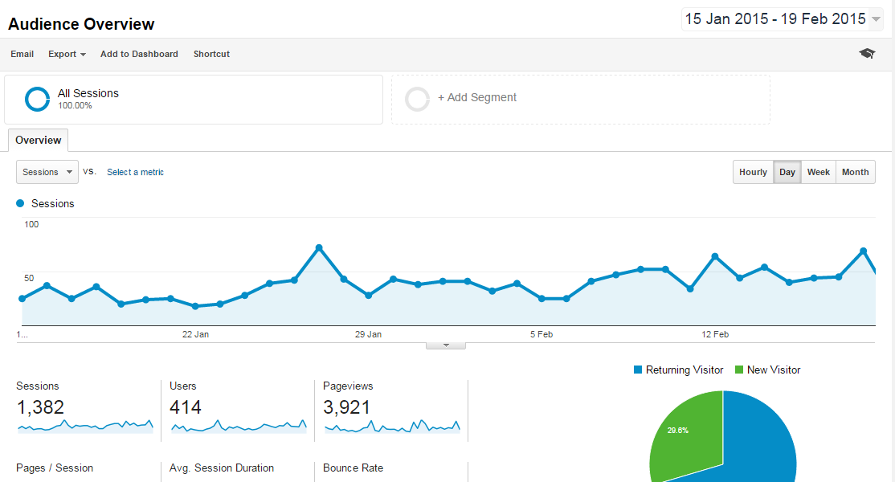The height and width of the screenshot is (482, 895).
Task: Click the green 29.6% pie slice
Action: click(x=688, y=439)
